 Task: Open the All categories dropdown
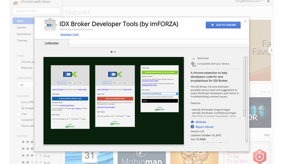pyautogui.click(x=26, y=85)
